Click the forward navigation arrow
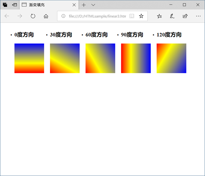Screen dimensions: 205x176 20,16
